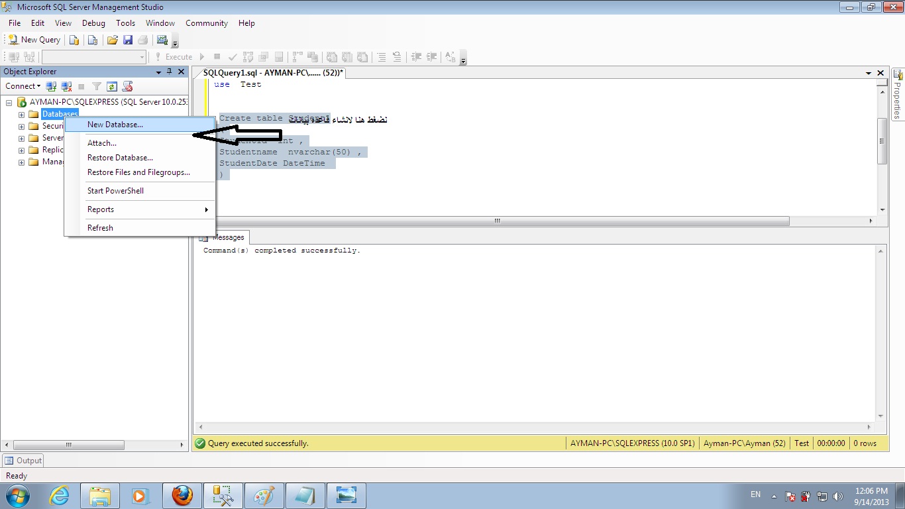Viewport: 905px width, 509px height.
Task: Switch to the SQLQuery1.sql tab
Action: [x=273, y=72]
